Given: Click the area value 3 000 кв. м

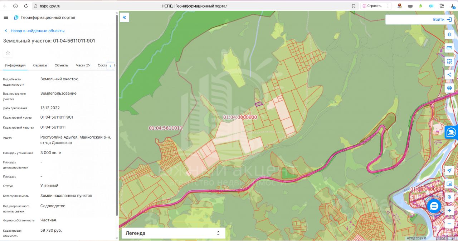Looking at the screenshot, I should pos(51,153).
